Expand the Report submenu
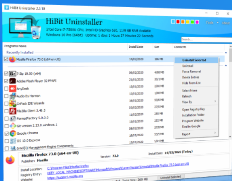 click(x=215, y=133)
